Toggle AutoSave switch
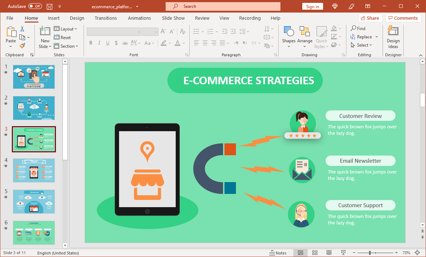This screenshot has height=257, width=426. 35,6
